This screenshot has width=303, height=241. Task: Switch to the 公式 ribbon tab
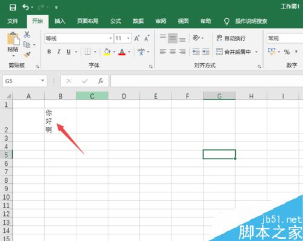116,21
